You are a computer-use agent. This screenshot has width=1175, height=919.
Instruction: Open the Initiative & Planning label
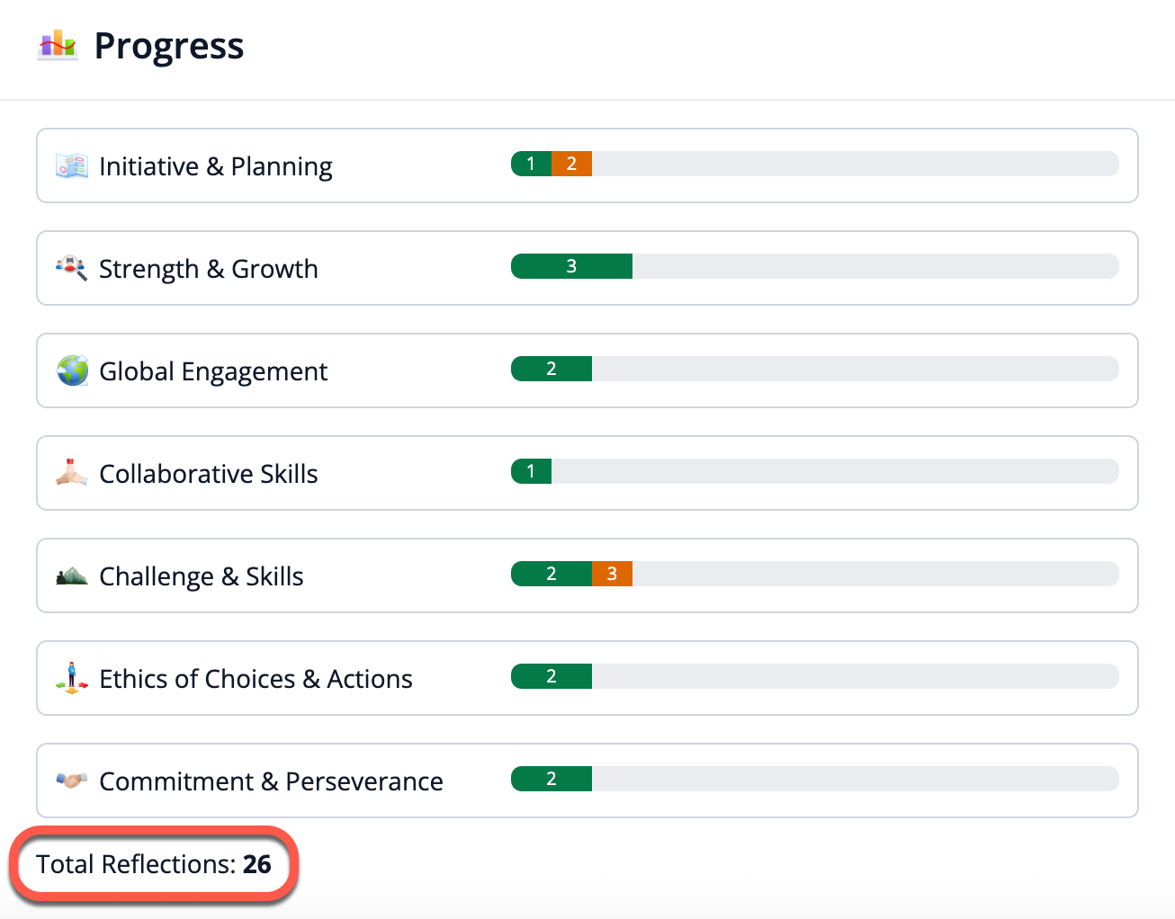coord(216,166)
